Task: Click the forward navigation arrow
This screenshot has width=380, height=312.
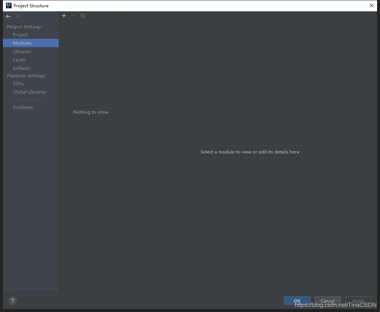Action: [18, 16]
